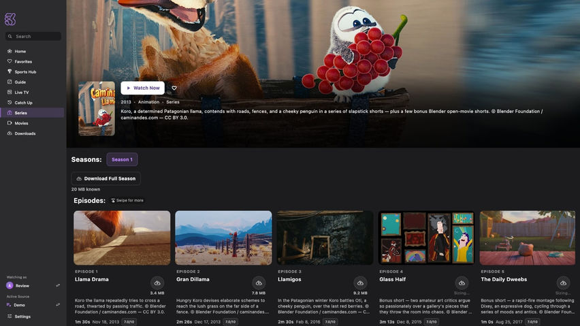580x326 pixels.
Task: Click the Home house icon
Action: [x=10, y=51]
